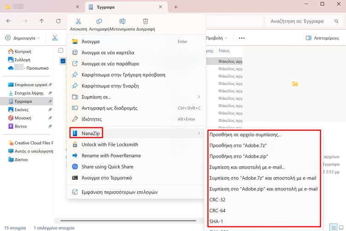
Task: Click the Rename (Μετονομασία) icon in context menu
Action: pos(122,21)
